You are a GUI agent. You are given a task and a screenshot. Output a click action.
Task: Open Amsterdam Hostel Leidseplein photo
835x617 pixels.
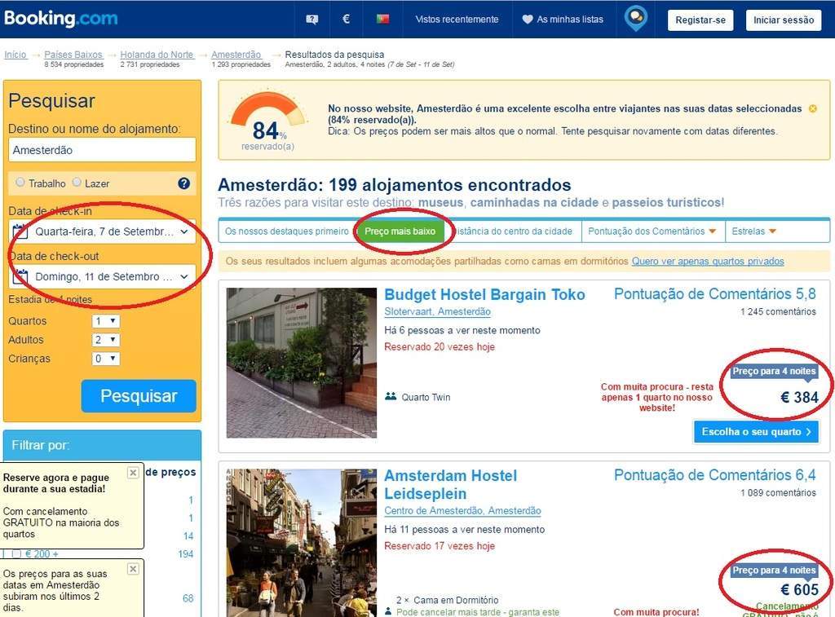302,543
